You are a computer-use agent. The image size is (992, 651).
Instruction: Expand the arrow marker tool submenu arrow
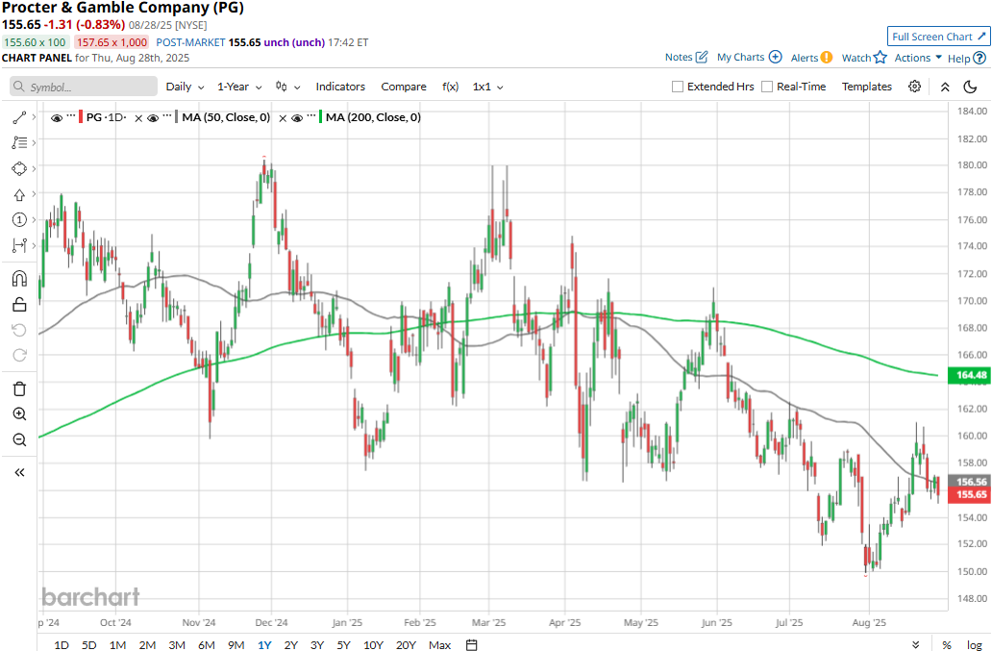[35, 193]
